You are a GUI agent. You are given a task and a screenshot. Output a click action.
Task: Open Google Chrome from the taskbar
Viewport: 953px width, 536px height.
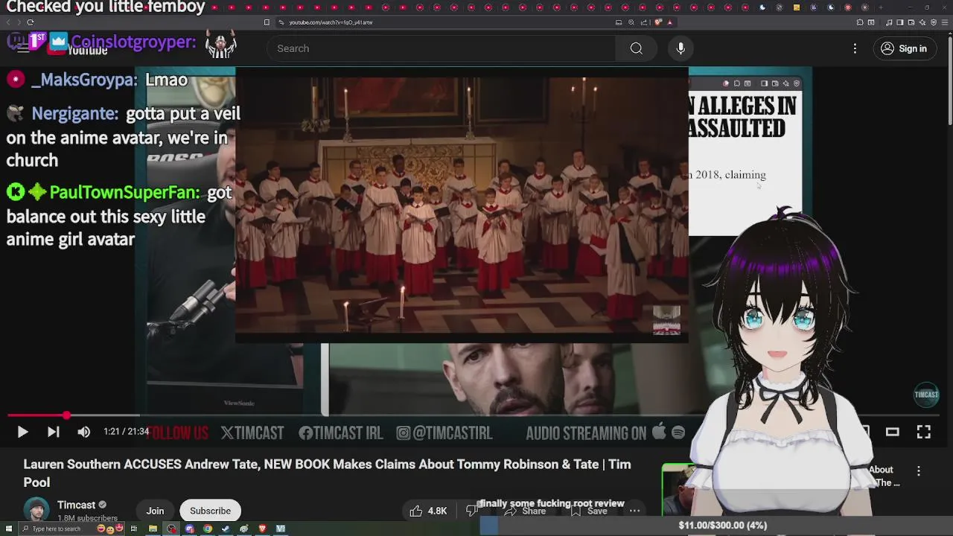pos(208,529)
